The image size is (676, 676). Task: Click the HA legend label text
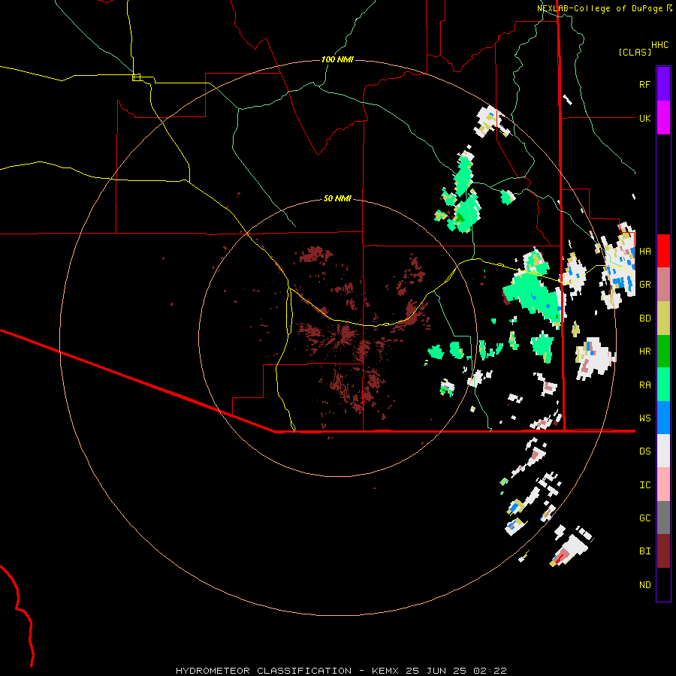tap(644, 251)
